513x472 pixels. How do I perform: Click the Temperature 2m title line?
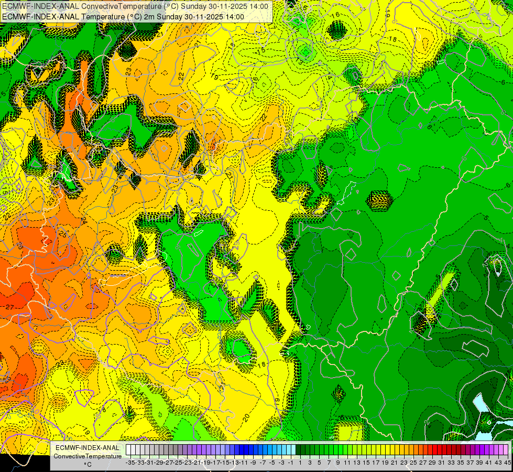point(123,17)
